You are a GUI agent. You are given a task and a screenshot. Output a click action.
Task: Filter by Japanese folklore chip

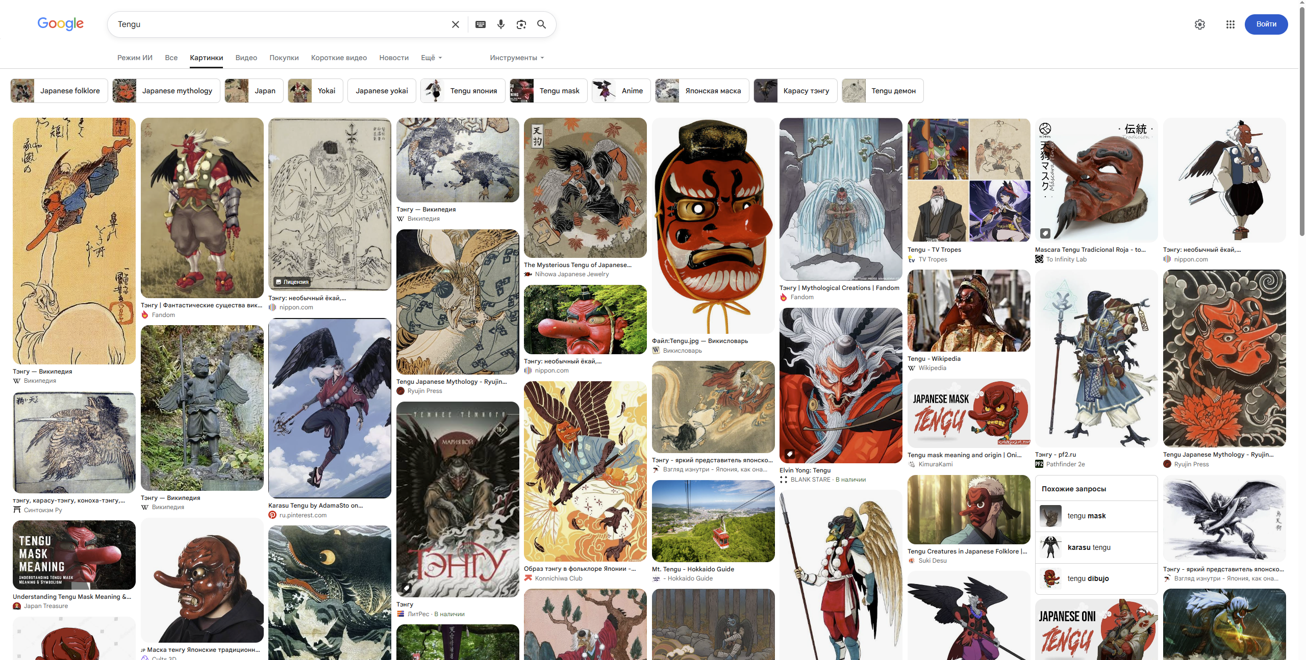[x=59, y=91]
